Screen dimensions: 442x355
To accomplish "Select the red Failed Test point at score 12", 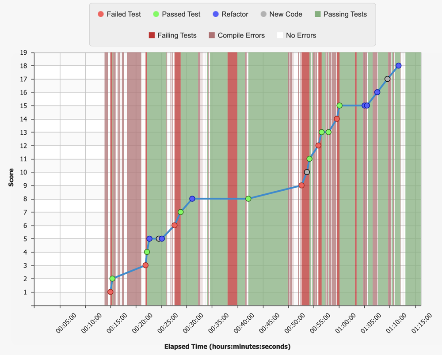I will 318,146.
